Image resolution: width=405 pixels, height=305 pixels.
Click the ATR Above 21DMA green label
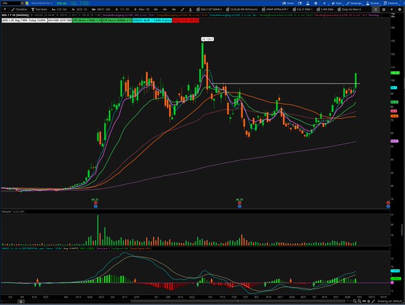87,20
